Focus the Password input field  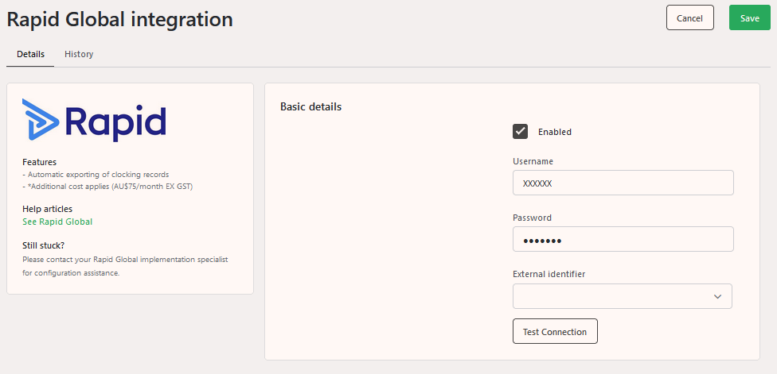coord(623,239)
